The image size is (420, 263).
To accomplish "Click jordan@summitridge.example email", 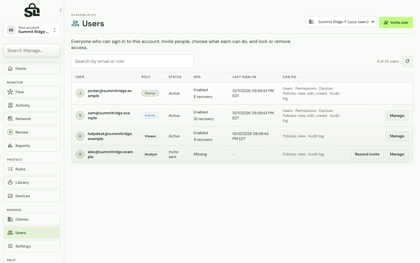I will click(x=110, y=93).
